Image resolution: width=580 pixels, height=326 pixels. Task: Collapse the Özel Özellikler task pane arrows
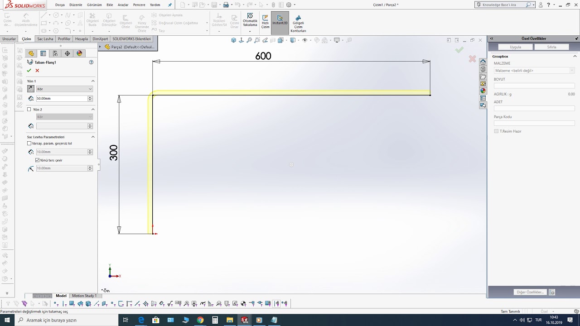pyautogui.click(x=491, y=38)
